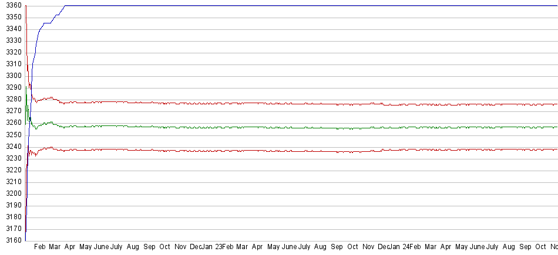Select the 3240 y-axis tick label
This screenshot has height=255, width=558.
(12, 147)
